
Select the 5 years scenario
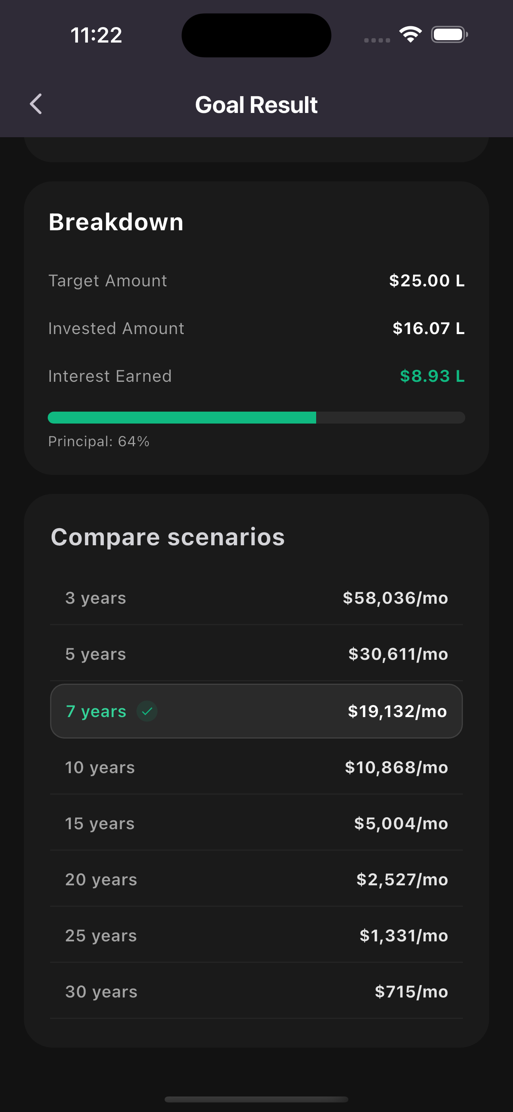(256, 654)
